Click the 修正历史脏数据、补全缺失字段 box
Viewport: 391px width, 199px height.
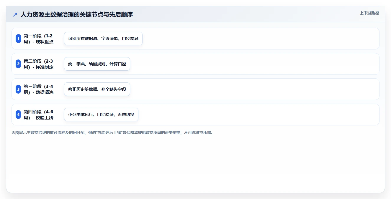click(97, 89)
